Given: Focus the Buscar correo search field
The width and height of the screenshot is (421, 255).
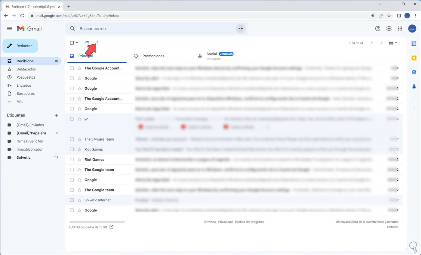Looking at the screenshot, I should tap(157, 29).
